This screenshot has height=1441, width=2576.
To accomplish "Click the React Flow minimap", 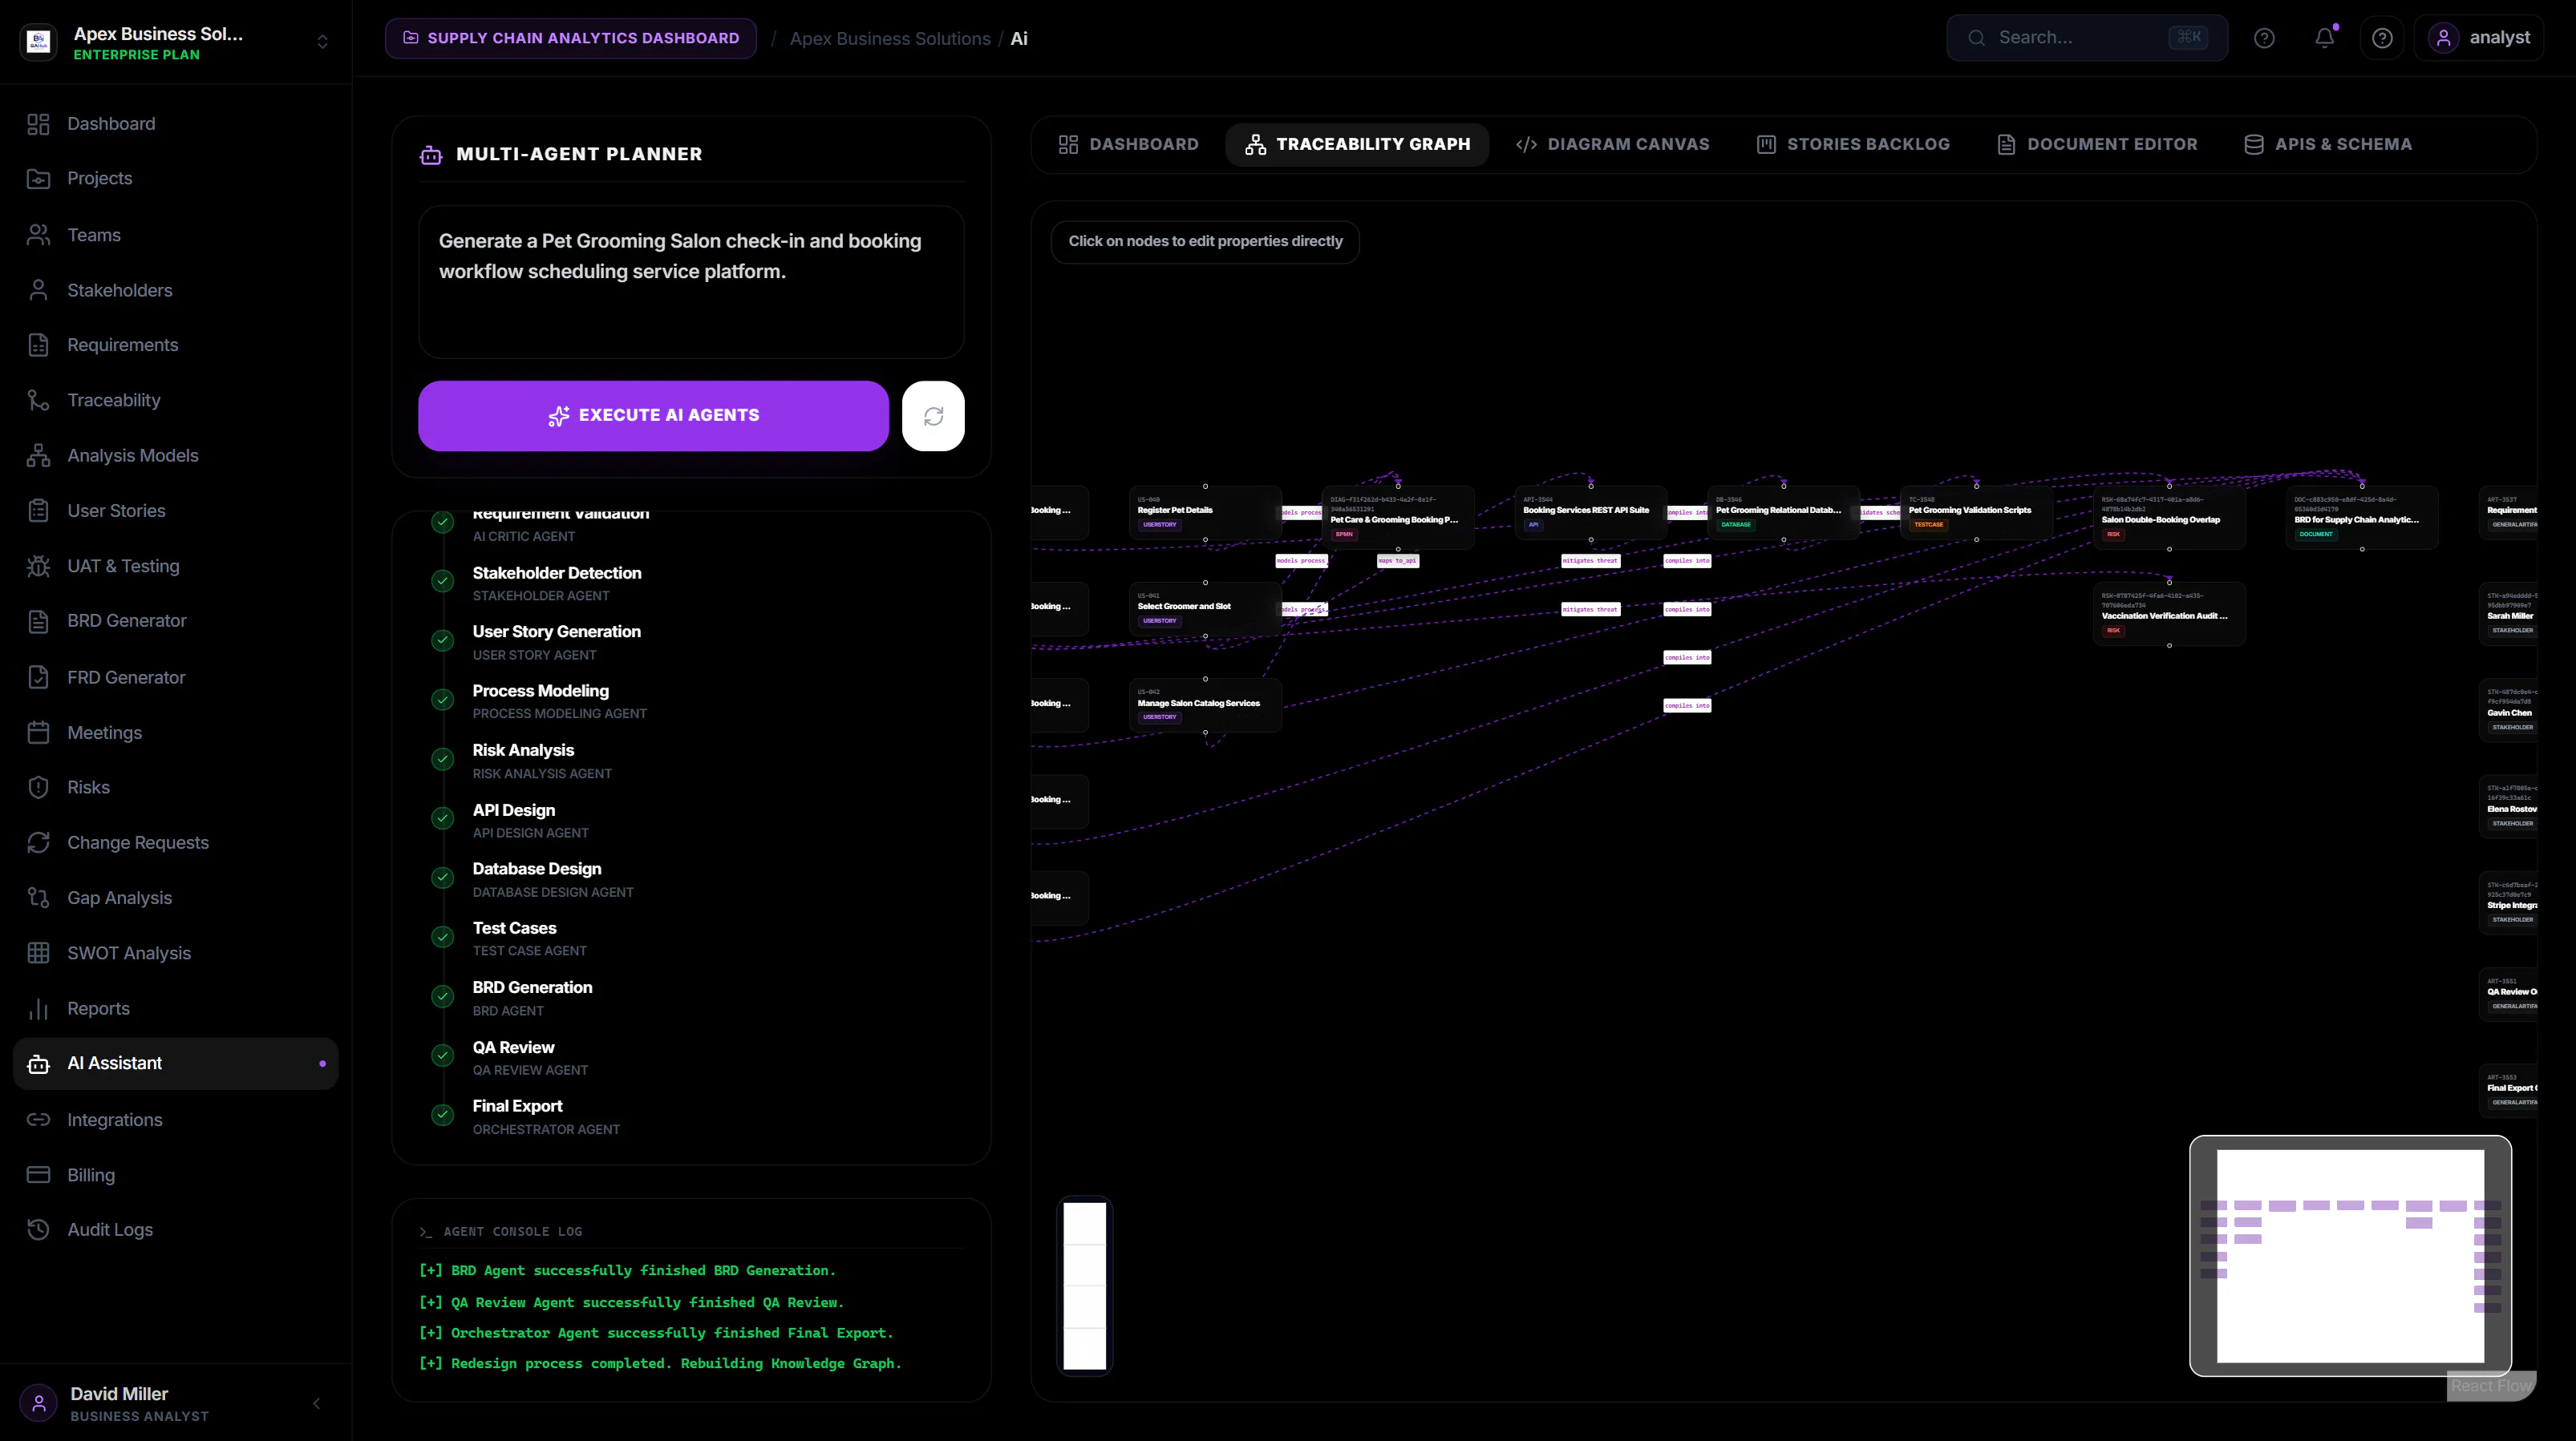I will click(x=2350, y=1256).
